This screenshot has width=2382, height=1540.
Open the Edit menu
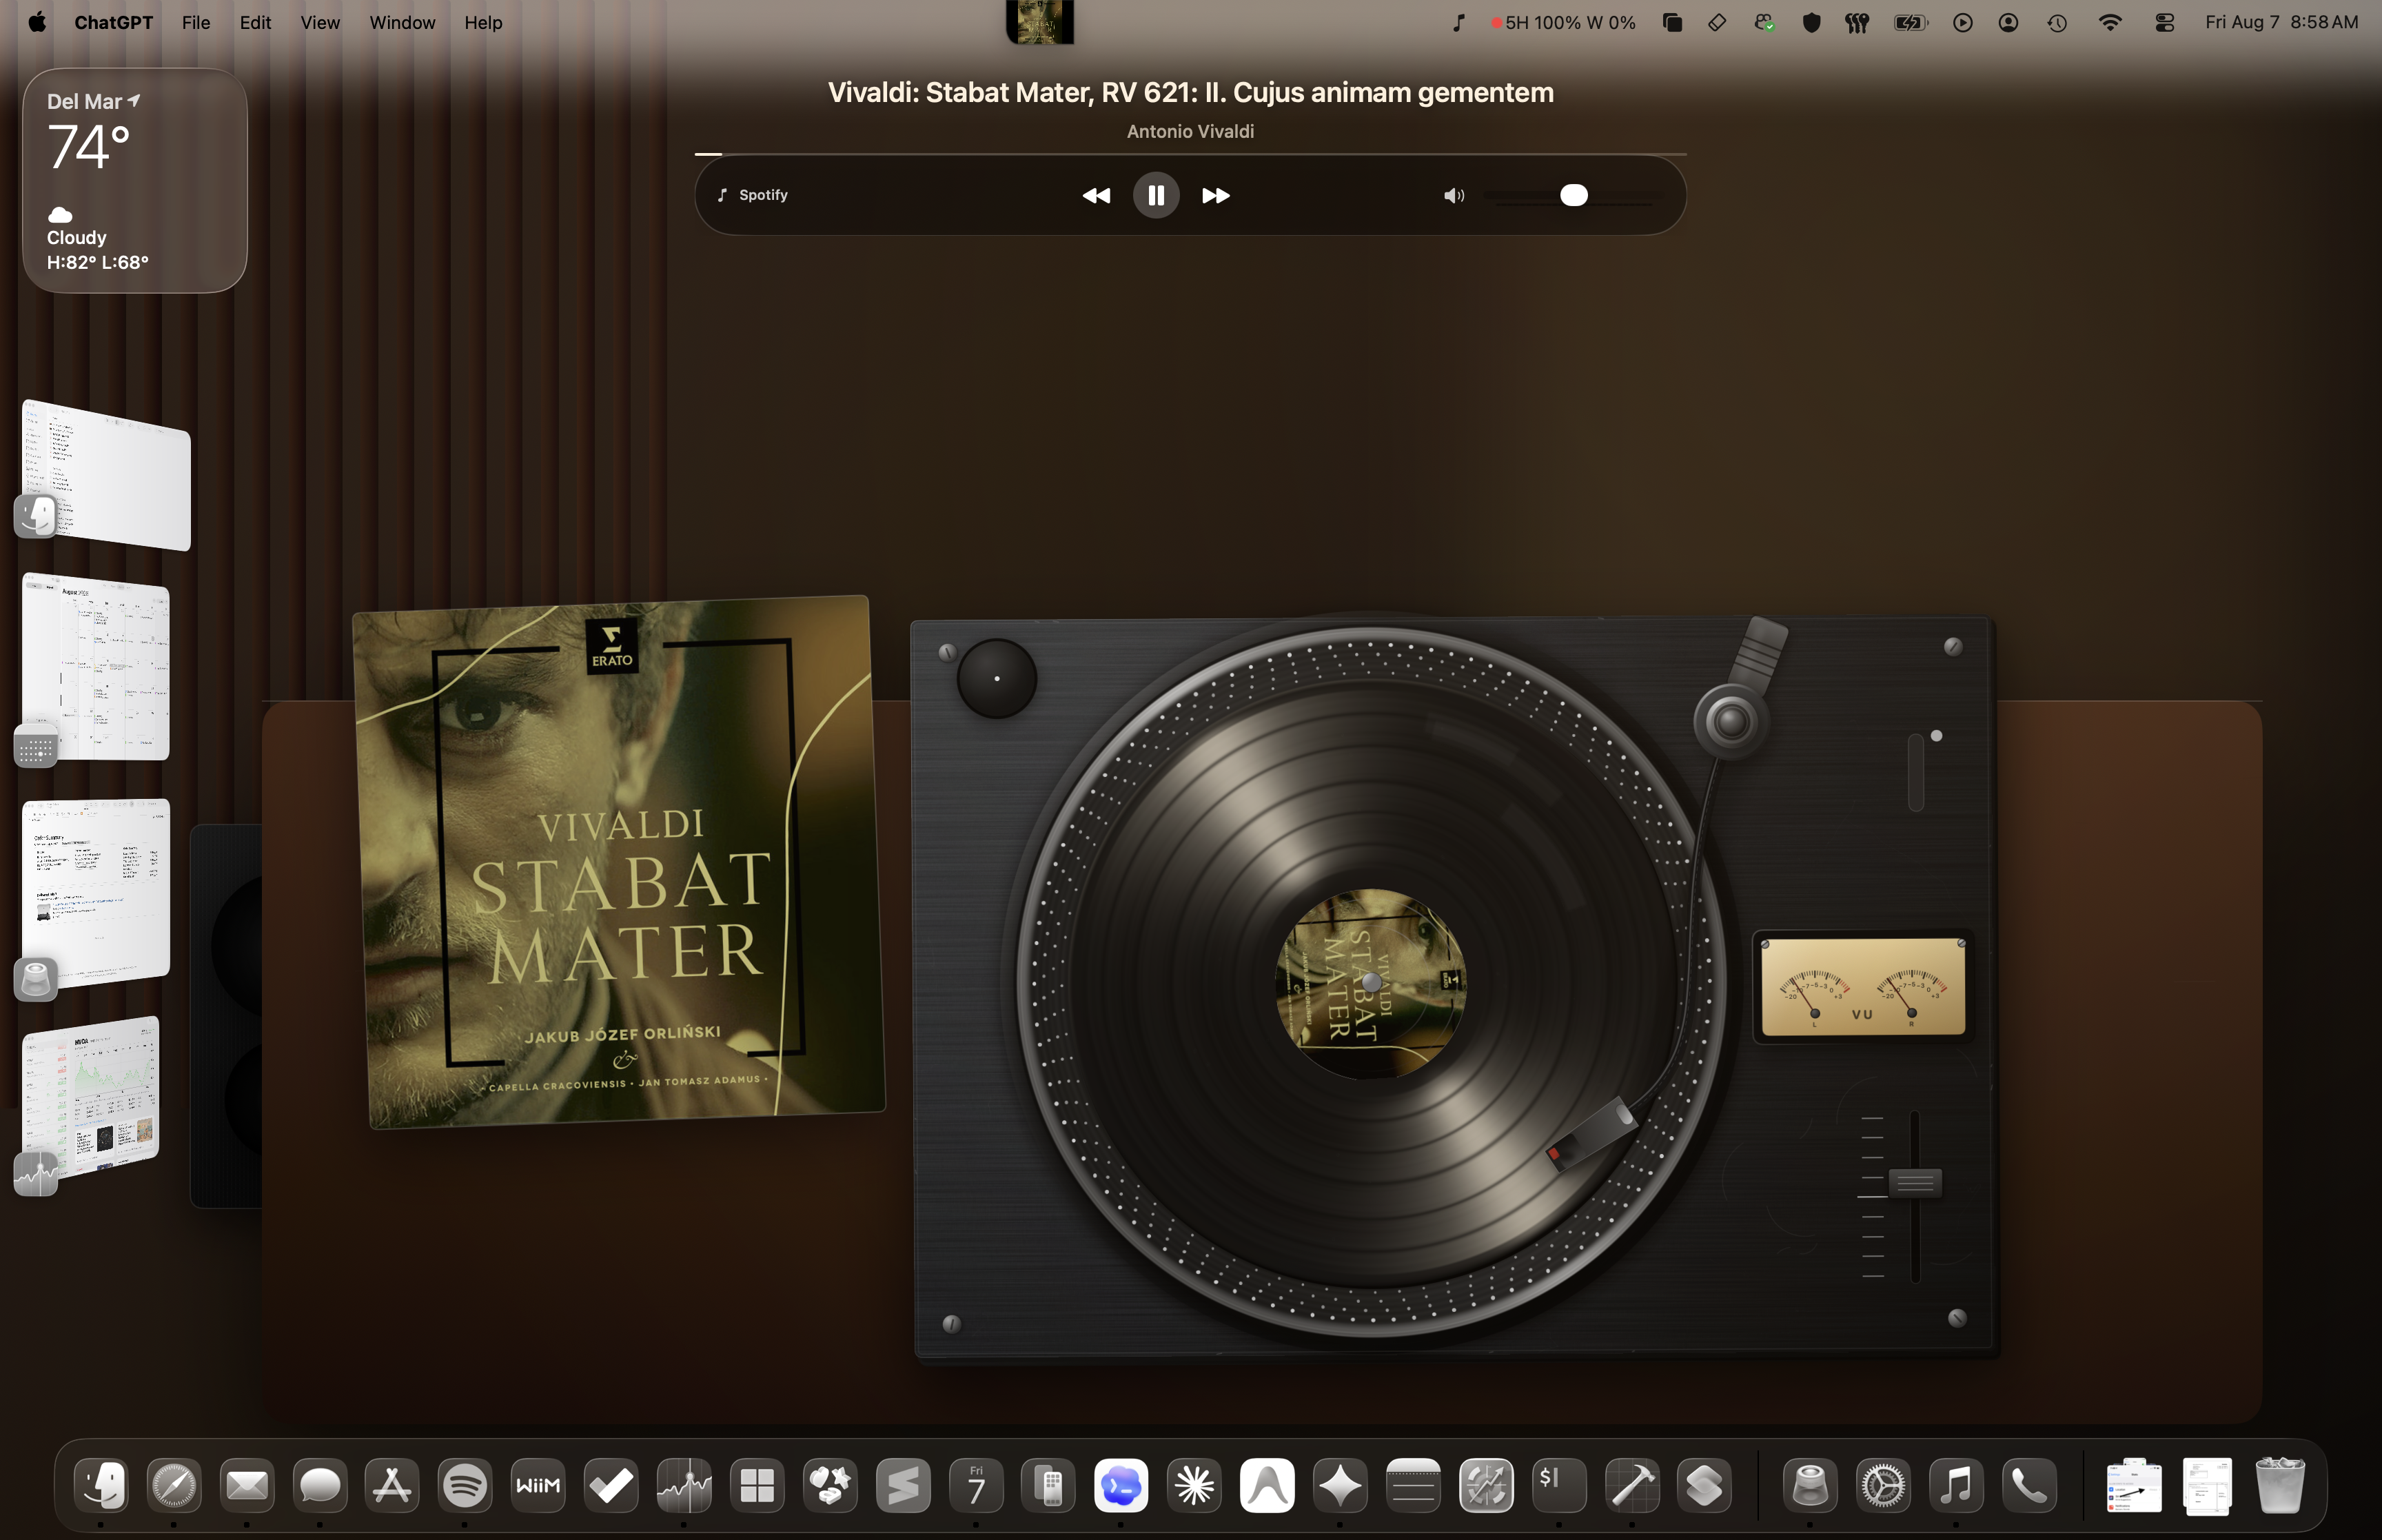point(255,22)
